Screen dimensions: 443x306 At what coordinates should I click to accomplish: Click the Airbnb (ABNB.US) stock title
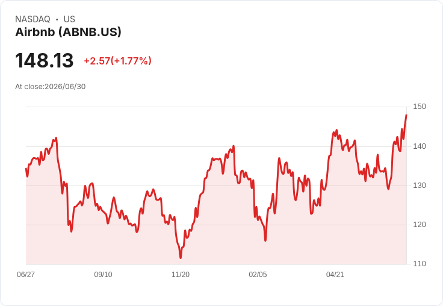pos(68,32)
